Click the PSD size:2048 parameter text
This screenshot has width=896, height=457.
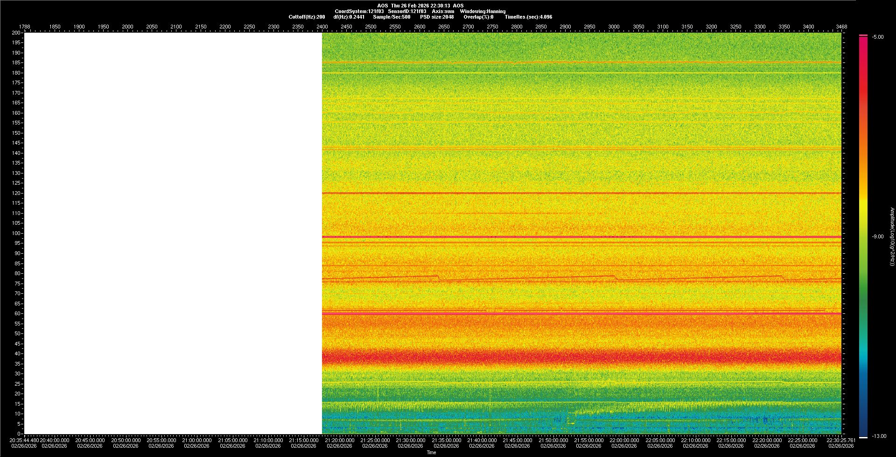tap(437, 17)
